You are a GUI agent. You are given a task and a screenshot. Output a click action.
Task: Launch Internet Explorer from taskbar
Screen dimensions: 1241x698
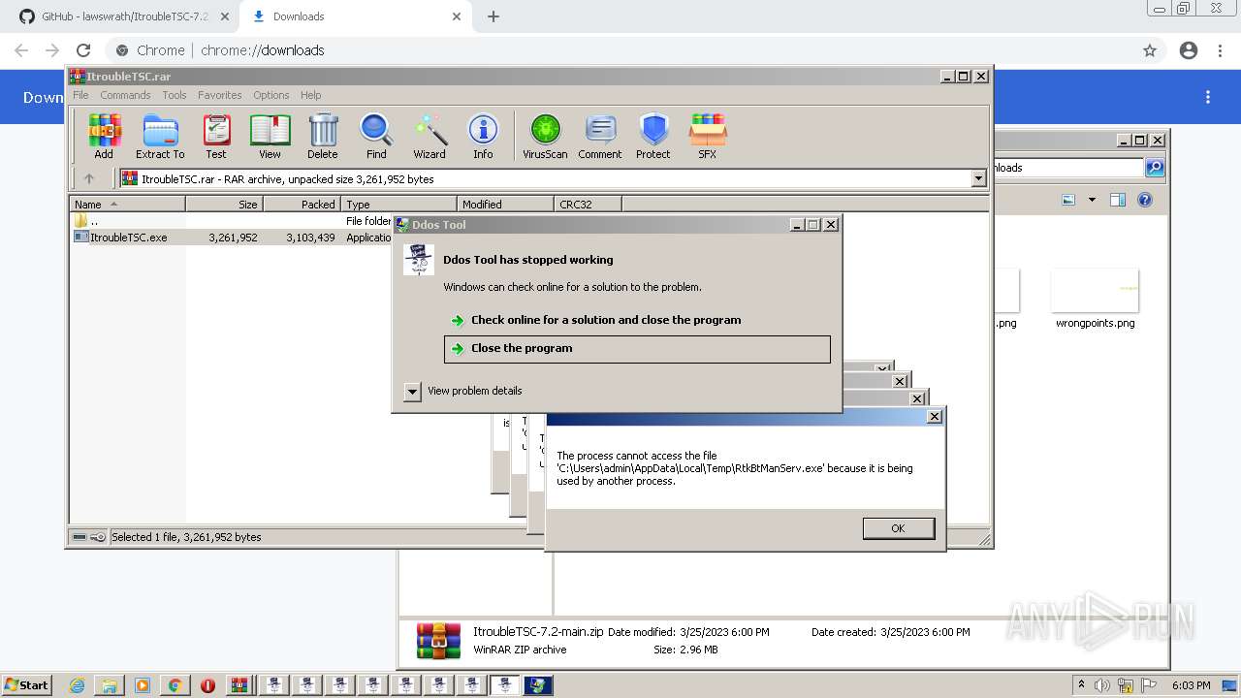click(x=78, y=685)
